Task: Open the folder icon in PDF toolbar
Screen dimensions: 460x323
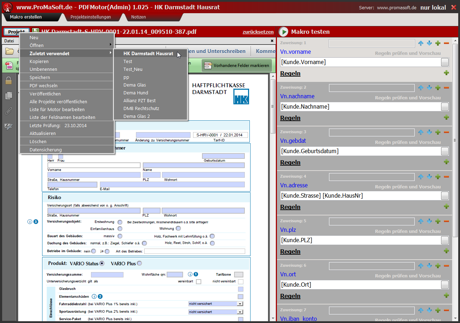Action: tap(9, 51)
